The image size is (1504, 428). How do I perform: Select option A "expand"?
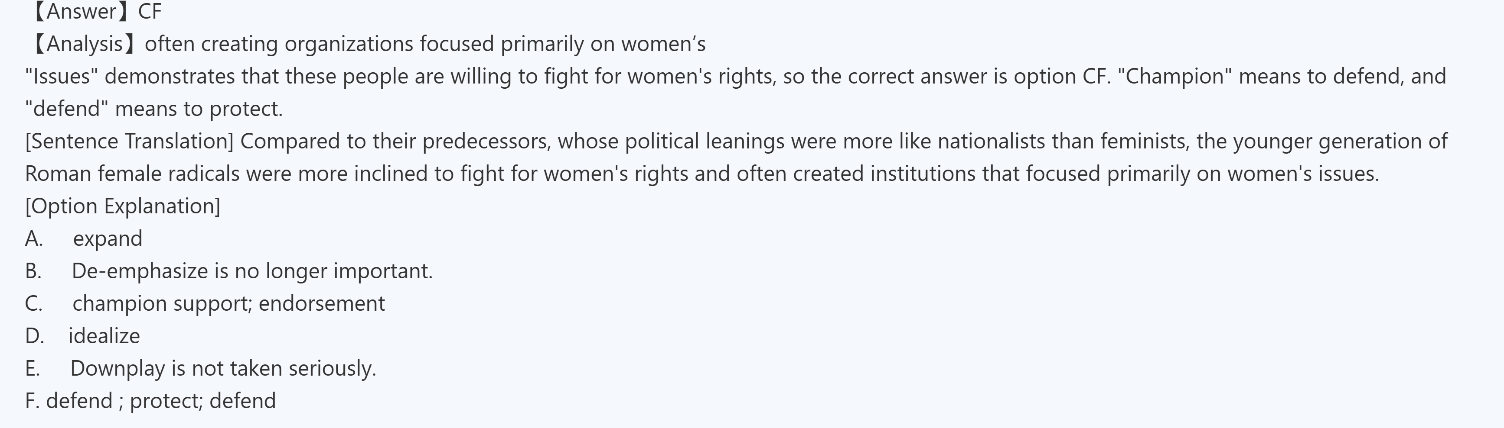pyautogui.click(x=108, y=239)
